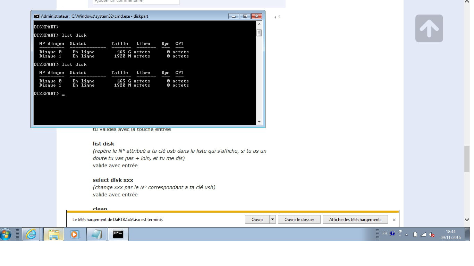The width and height of the screenshot is (474, 266).
Task: Click the text 'tu valides avec la touche entrée'
Action: [x=132, y=130]
